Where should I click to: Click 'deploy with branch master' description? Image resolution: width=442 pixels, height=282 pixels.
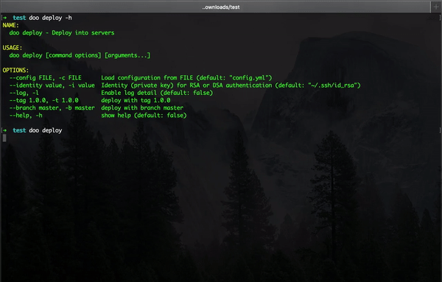click(142, 108)
